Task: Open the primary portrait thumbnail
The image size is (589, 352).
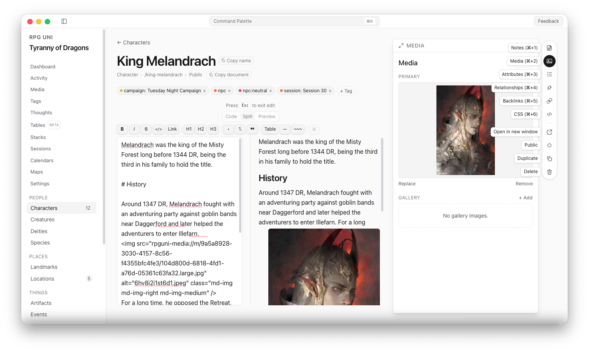Action: click(x=465, y=130)
